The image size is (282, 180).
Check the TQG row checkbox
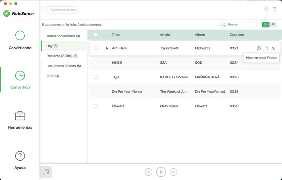coord(96,77)
